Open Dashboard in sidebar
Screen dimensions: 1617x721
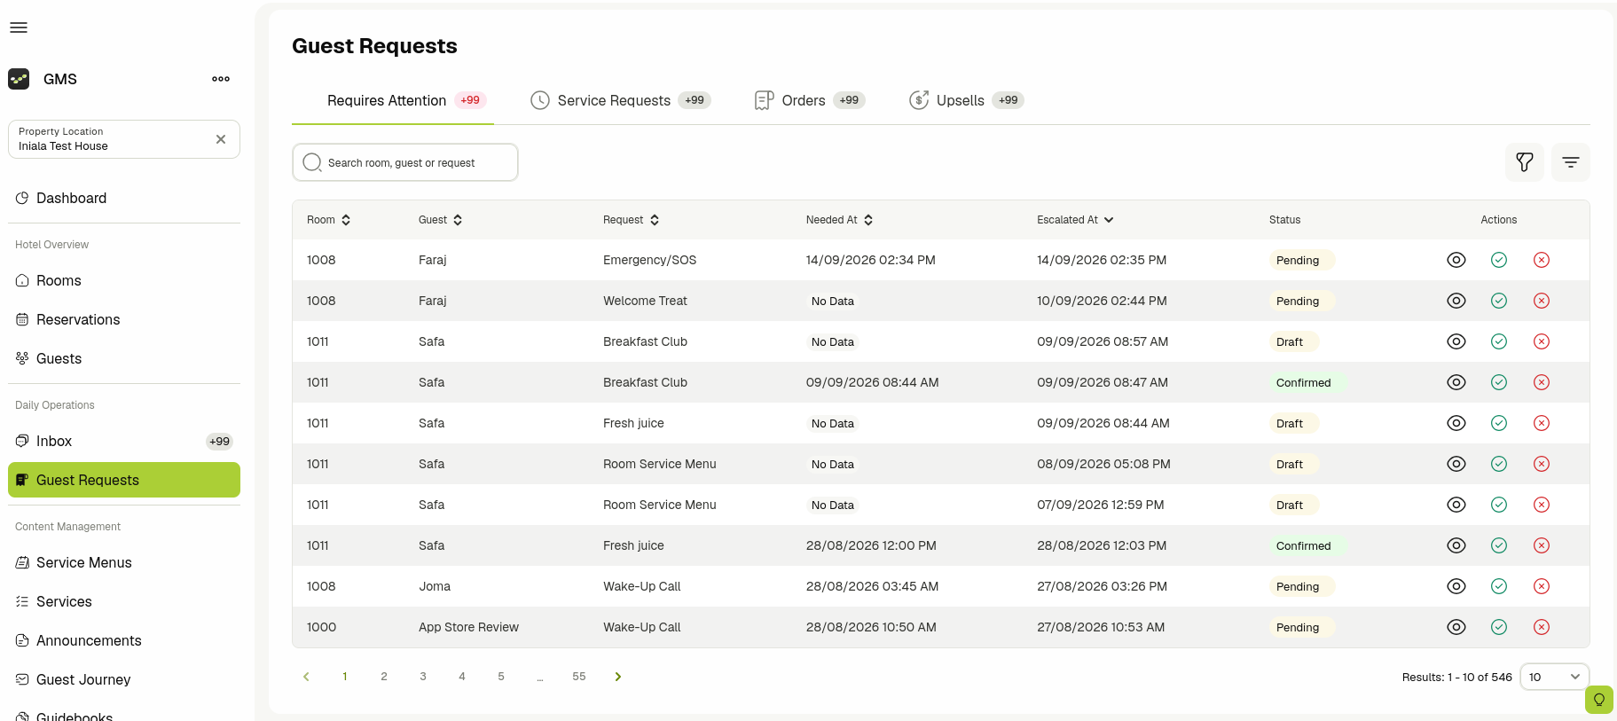tap(124, 198)
